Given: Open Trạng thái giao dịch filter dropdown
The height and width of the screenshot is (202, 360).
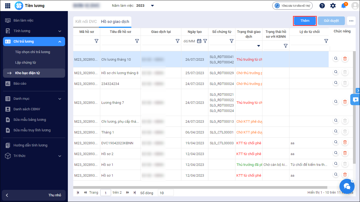Looking at the screenshot, I should coord(259,46).
